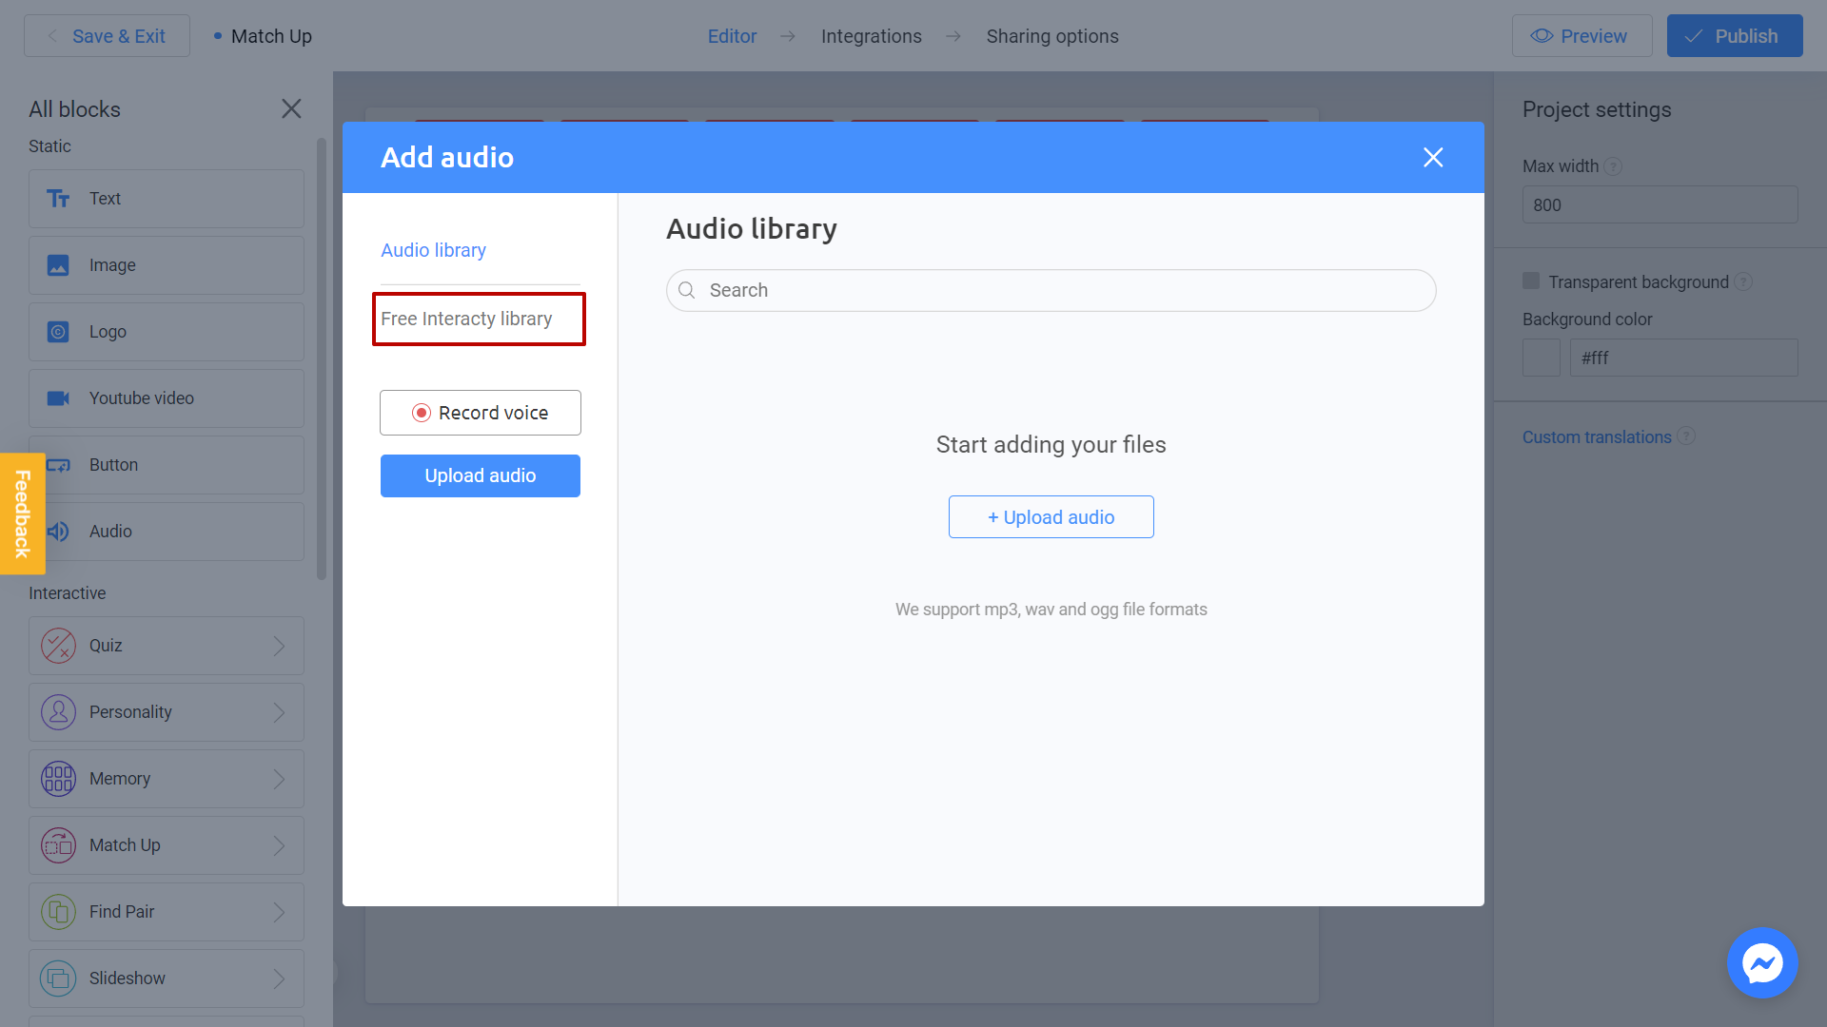
Task: Expand the Quiz interactive block options
Action: click(x=279, y=646)
